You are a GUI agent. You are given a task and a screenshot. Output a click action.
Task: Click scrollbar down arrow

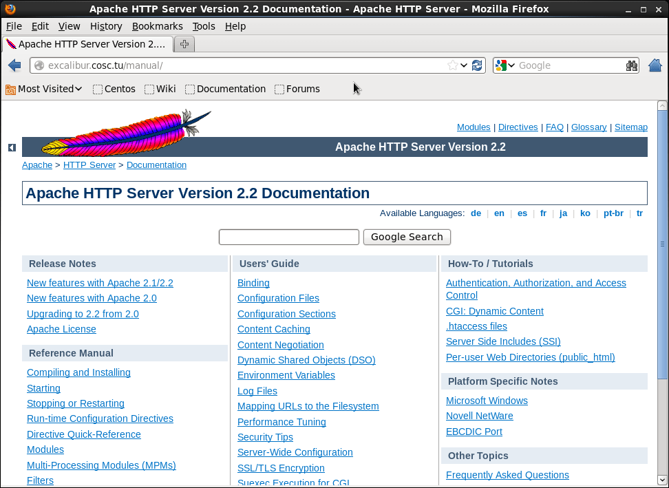[662, 482]
